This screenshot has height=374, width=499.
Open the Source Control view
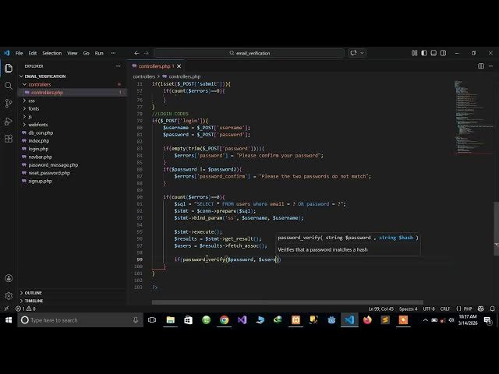point(9,103)
